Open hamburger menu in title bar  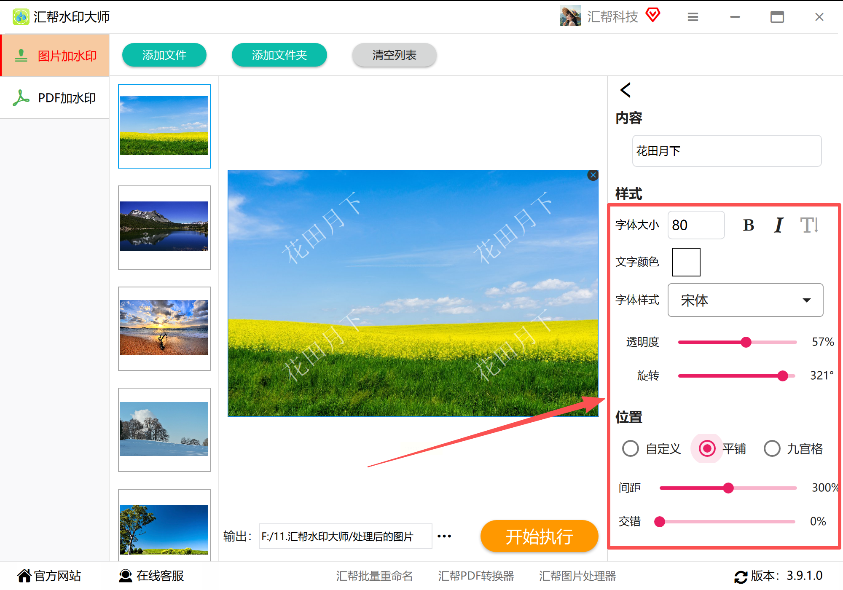point(693,17)
